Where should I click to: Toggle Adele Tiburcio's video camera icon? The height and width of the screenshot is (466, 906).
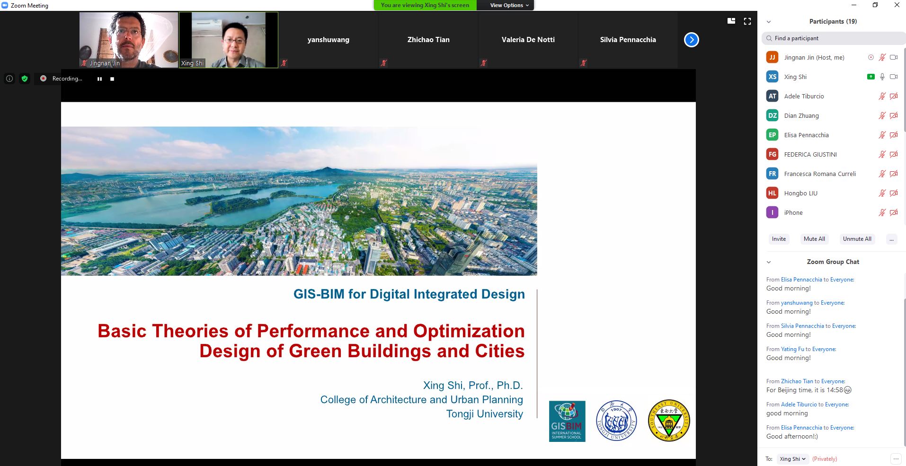point(894,96)
